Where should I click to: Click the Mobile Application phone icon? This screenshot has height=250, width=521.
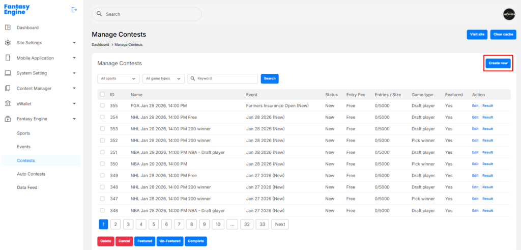click(8, 58)
